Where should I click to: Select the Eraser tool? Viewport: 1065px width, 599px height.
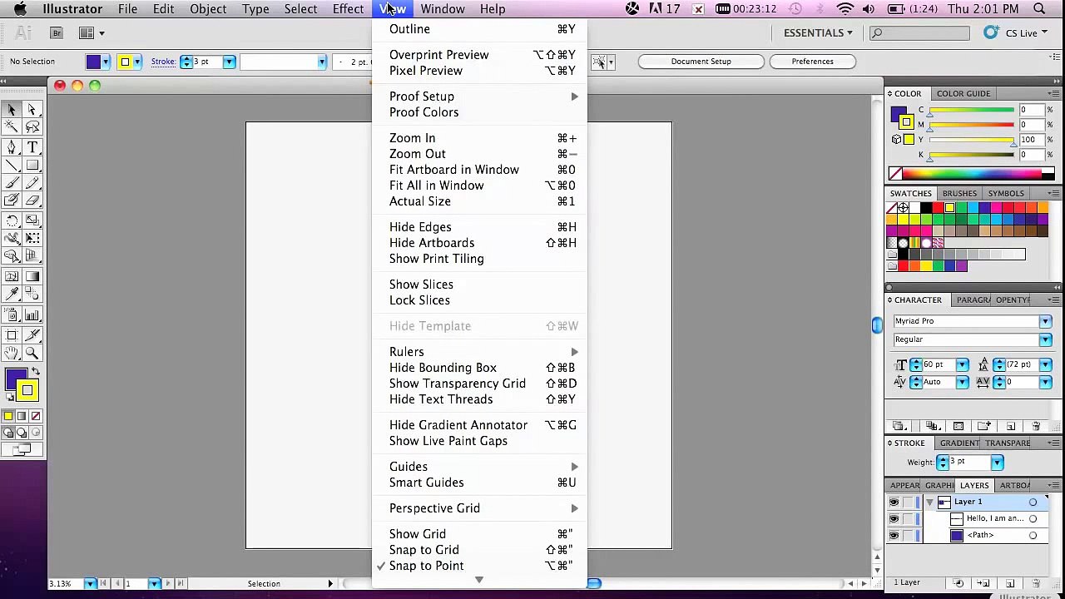click(x=32, y=200)
